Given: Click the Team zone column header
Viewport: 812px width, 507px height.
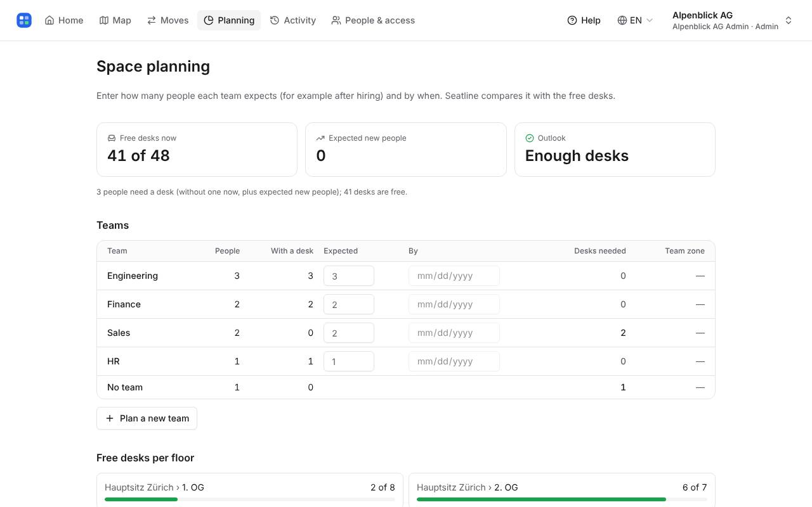Looking at the screenshot, I should (684, 251).
